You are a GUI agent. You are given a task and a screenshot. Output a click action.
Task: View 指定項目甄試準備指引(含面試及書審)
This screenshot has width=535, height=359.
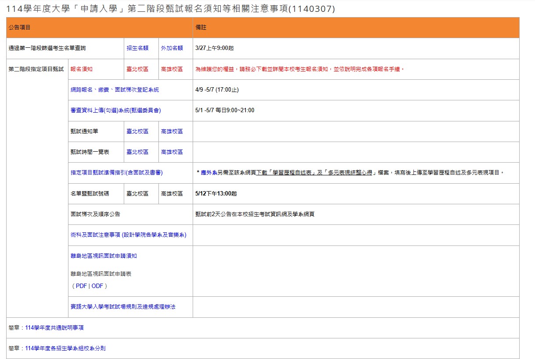[x=116, y=173]
